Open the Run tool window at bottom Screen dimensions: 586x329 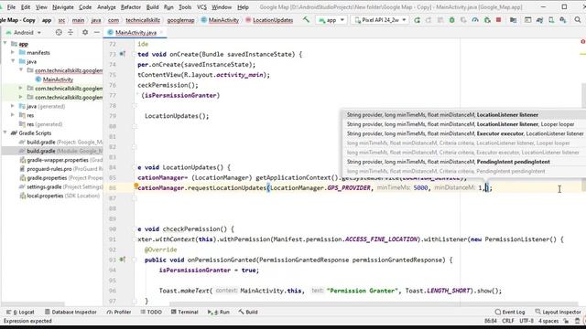pos(219,312)
